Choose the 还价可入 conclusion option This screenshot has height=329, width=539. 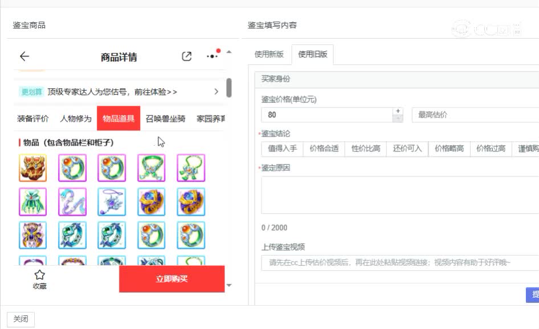tap(407, 149)
